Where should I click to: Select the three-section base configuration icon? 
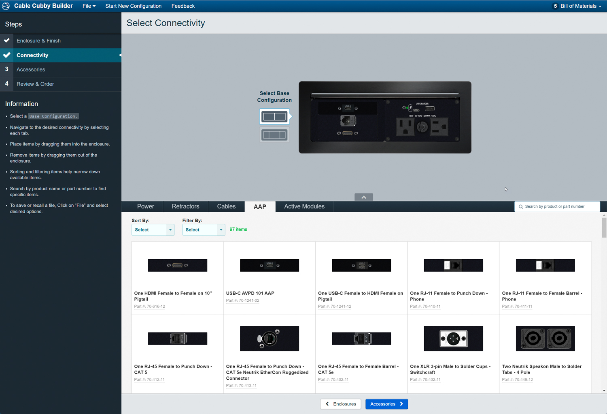[x=274, y=135]
